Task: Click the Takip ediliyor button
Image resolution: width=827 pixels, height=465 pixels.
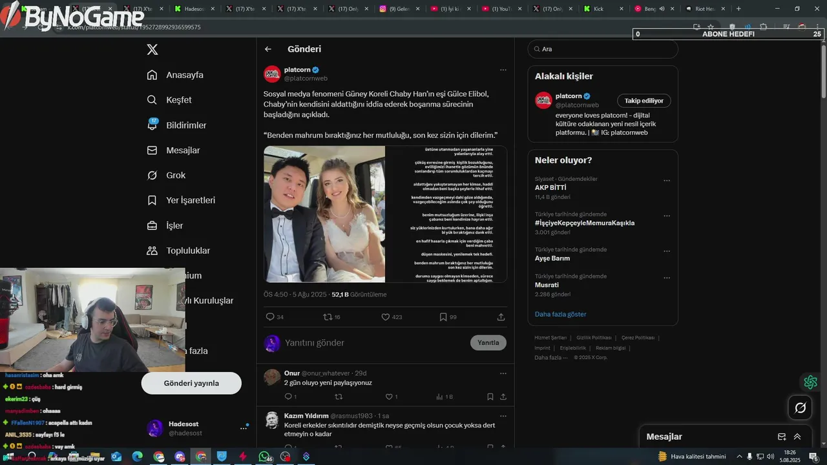Action: coord(644,101)
